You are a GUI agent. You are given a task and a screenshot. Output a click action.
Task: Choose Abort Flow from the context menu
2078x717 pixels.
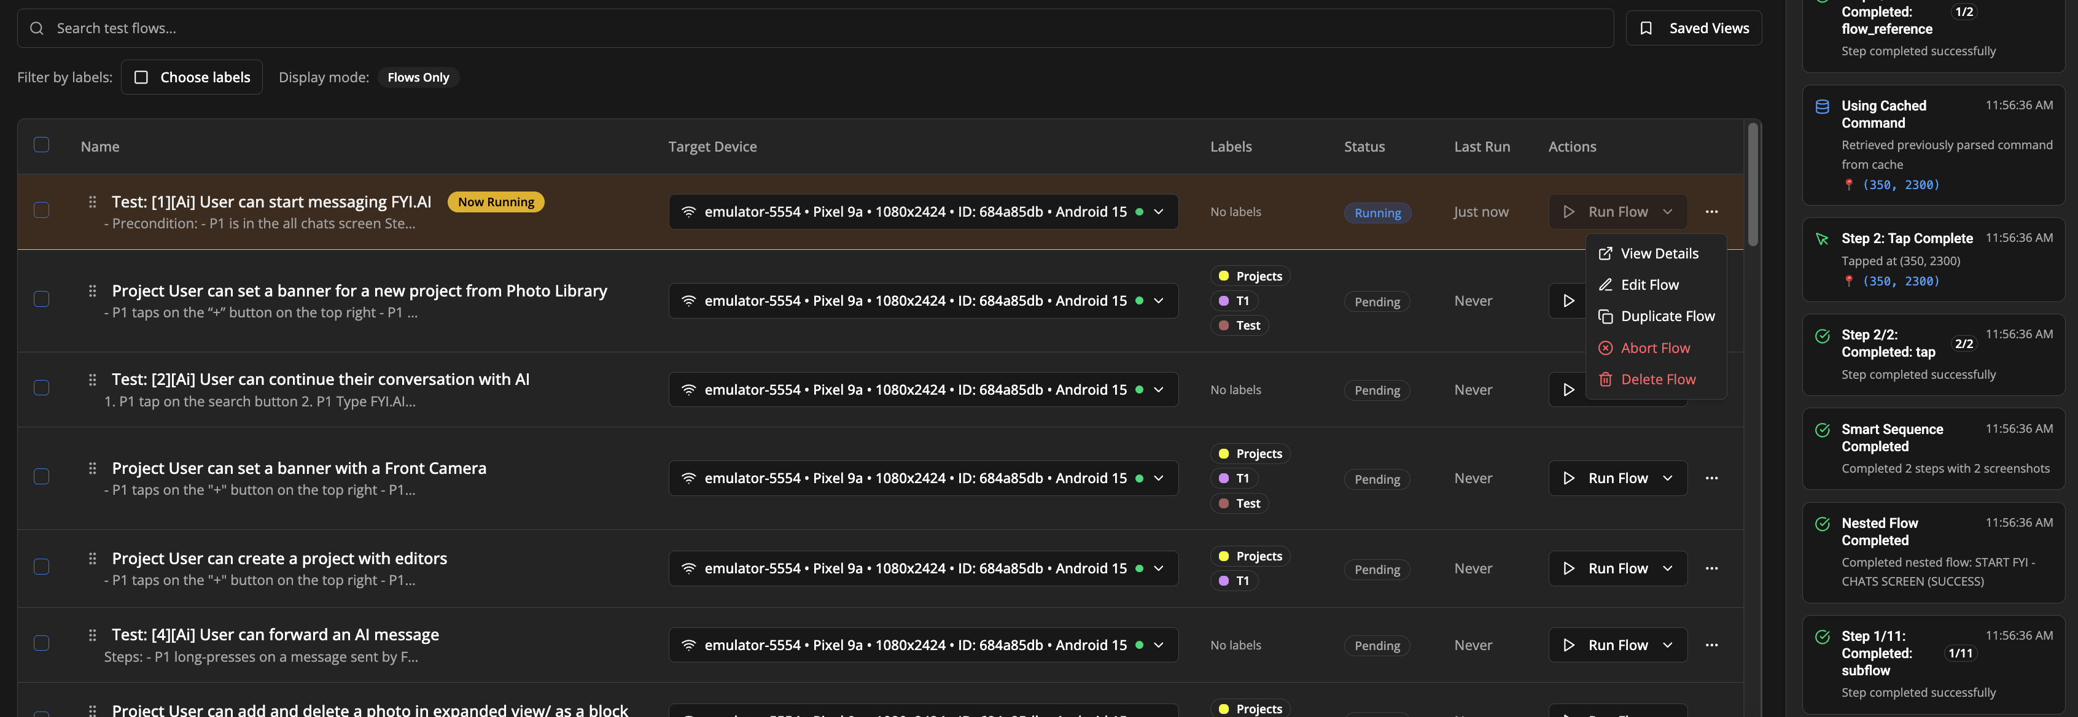tap(1656, 347)
